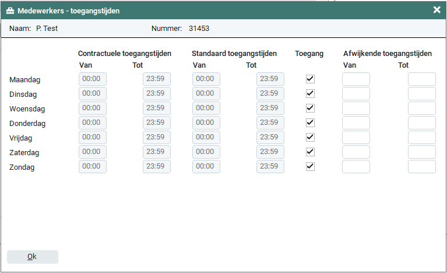Click Zaterdag afwijkende Van field
The width and height of the screenshot is (447, 273).
(356, 152)
